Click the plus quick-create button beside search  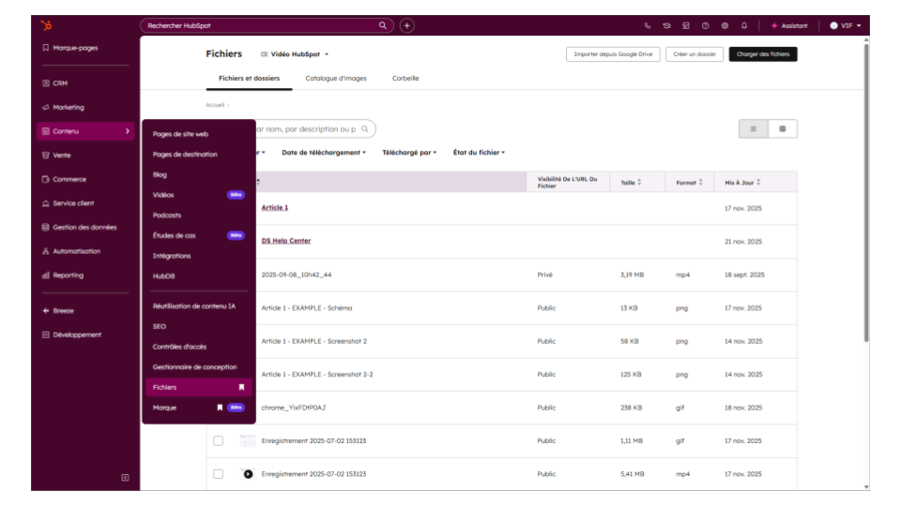tap(407, 25)
